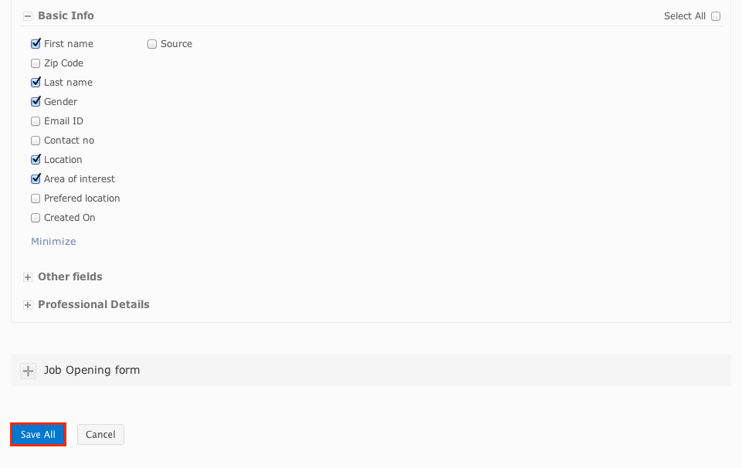
Task: Check the Select All checkbox
Action: [716, 16]
